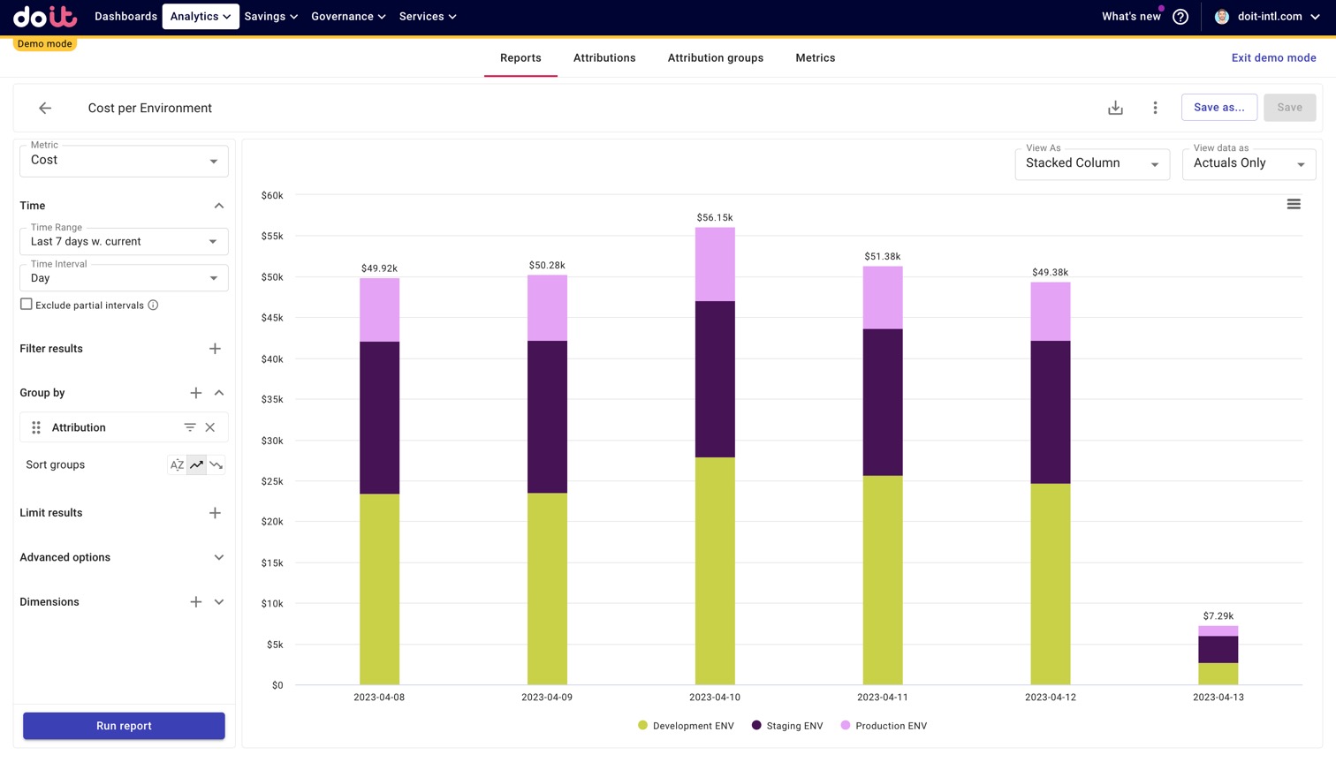Viewport: 1336px width, 762px height.
Task: Switch to the Attribution groups tab
Action: 715,58
